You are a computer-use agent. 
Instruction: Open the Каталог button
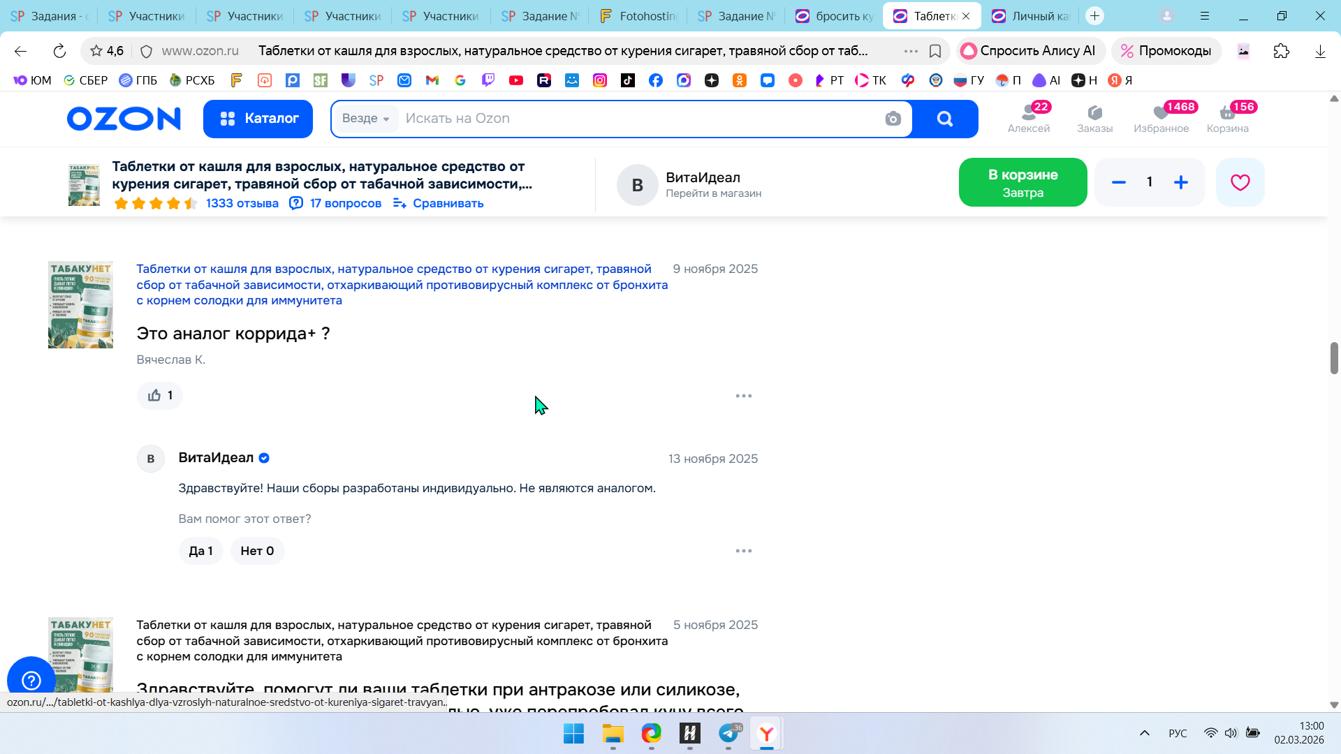click(258, 119)
